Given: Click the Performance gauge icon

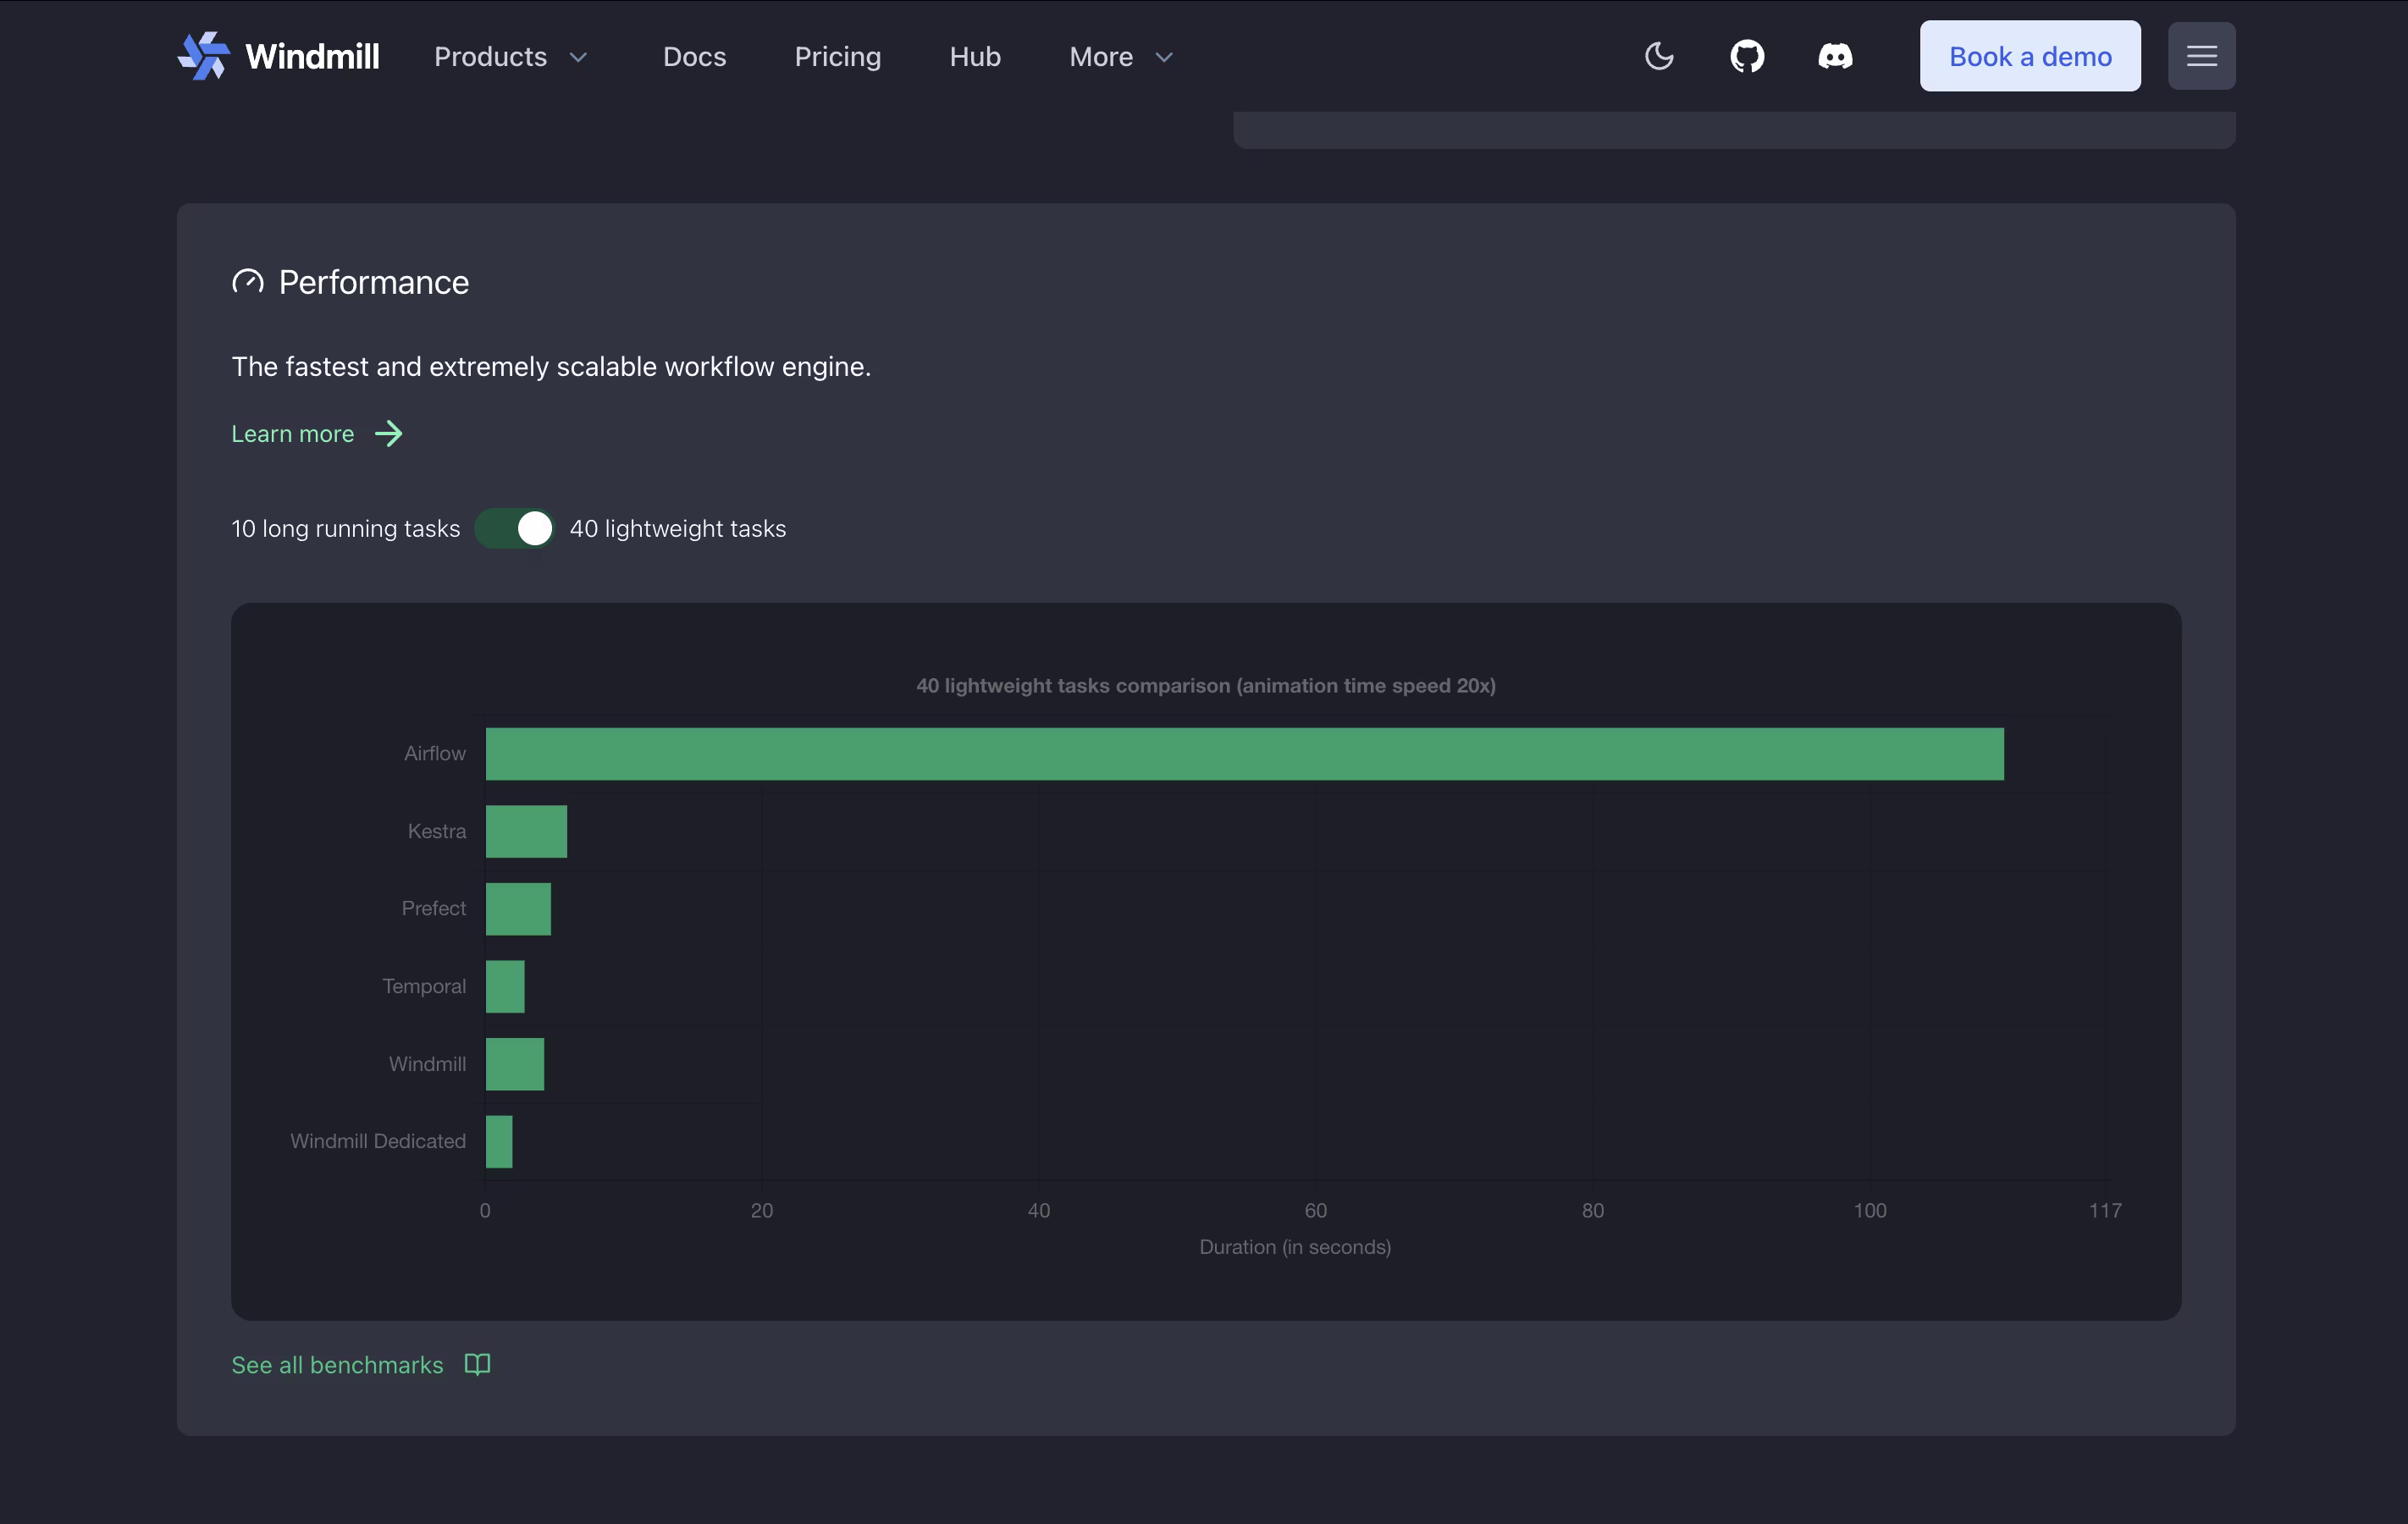Looking at the screenshot, I should click(x=248, y=282).
